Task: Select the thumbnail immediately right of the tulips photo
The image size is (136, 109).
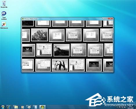Action: pyautogui.click(x=57, y=35)
